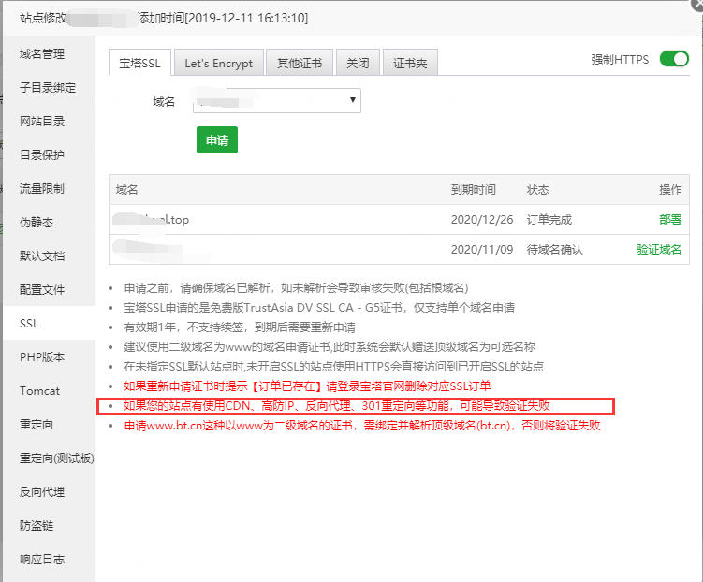Open 响应日志 in the sidebar
Image resolution: width=703 pixels, height=582 pixels.
click(x=42, y=560)
